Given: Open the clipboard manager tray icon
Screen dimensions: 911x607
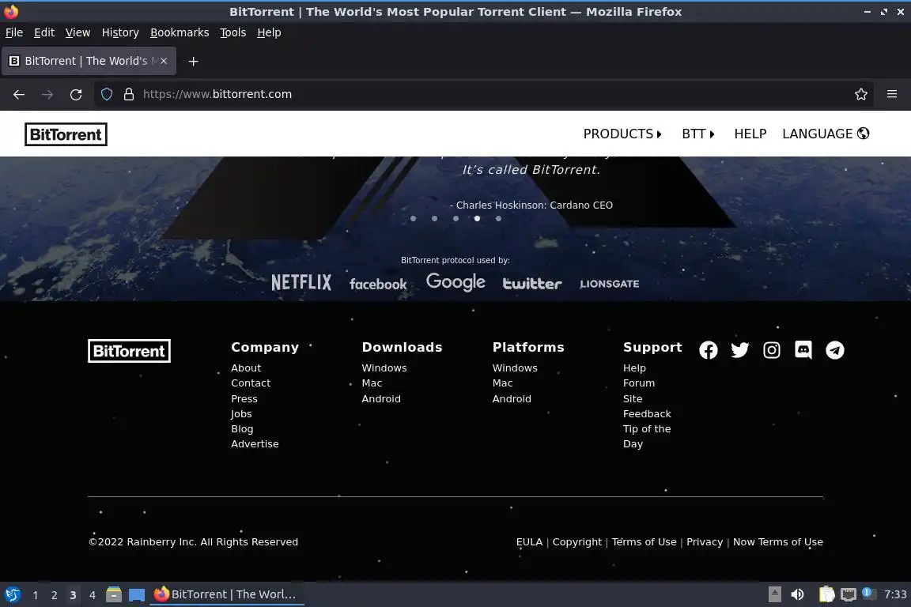Looking at the screenshot, I should click(x=826, y=594).
